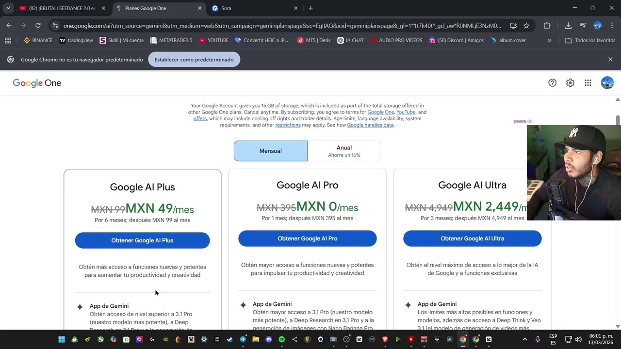Image resolution: width=621 pixels, height=349 pixels.
Task: Open the Chrome three-dot menu
Action: pyautogui.click(x=611, y=25)
